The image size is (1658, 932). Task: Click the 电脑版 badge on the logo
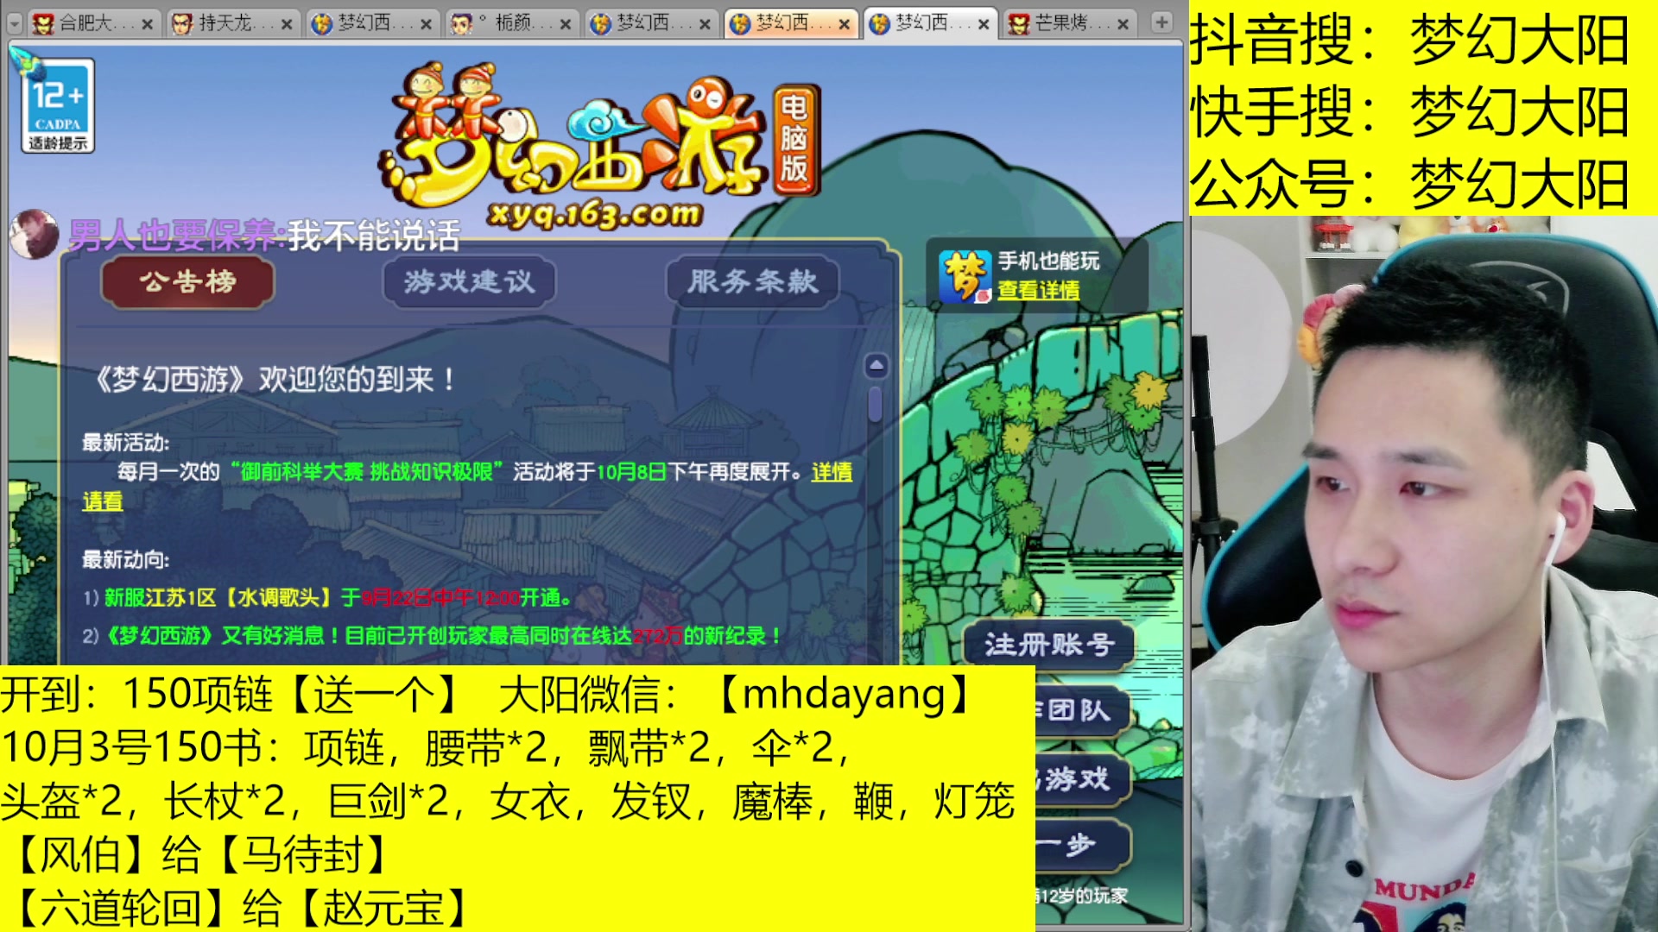pyautogui.click(x=794, y=138)
